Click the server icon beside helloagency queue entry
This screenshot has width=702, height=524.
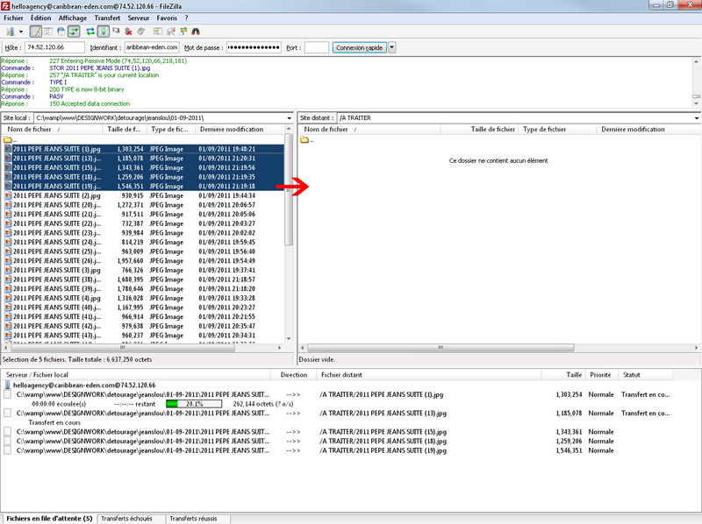pyautogui.click(x=8, y=385)
